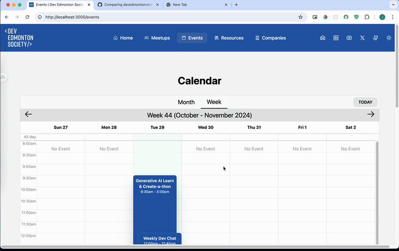This screenshot has height=251, width=399.
Task: Open the browser extensions puzzle icon
Action: pyautogui.click(x=367, y=17)
